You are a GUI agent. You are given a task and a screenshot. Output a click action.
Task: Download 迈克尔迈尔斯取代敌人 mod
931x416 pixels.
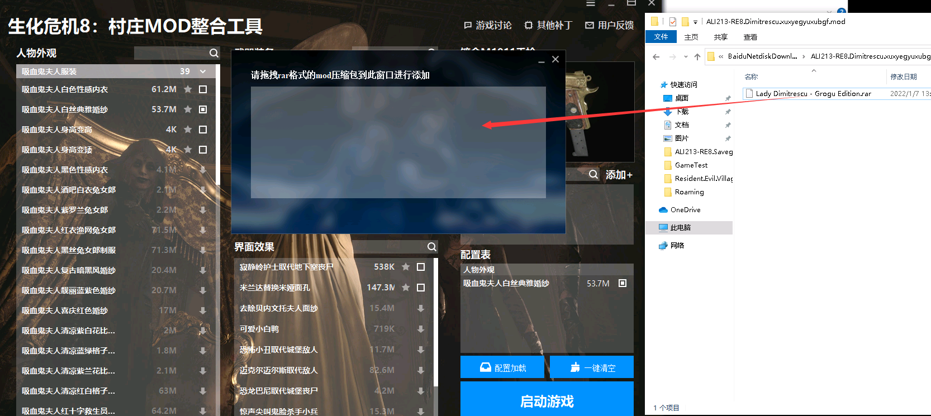pos(421,370)
